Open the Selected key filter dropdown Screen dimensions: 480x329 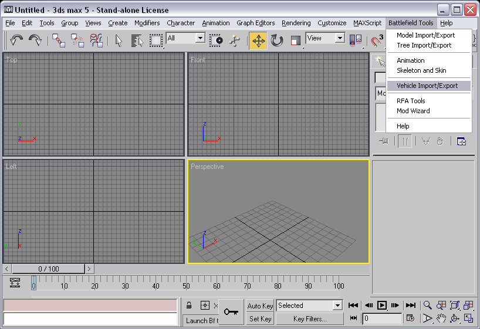[337, 306]
